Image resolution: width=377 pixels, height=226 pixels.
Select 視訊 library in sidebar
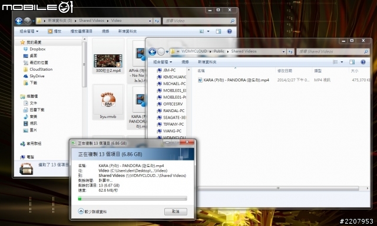tap(30, 123)
